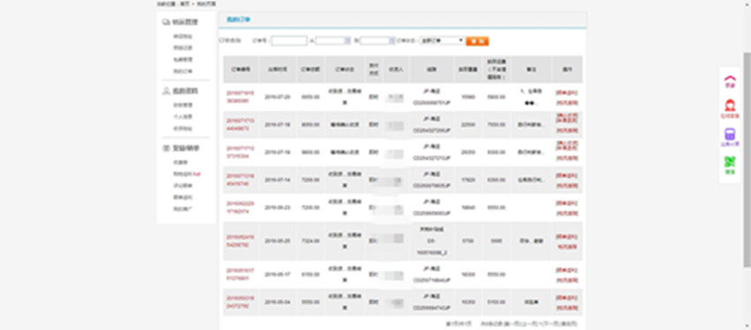Open the red order number link with total 8050.00
Image resolution: width=751 pixels, height=330 pixels.
coord(240,124)
